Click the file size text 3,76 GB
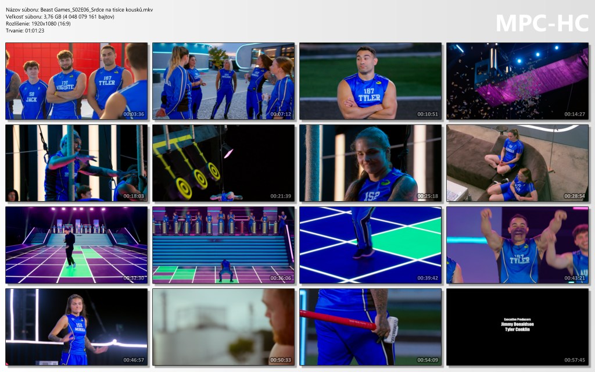 pos(52,17)
